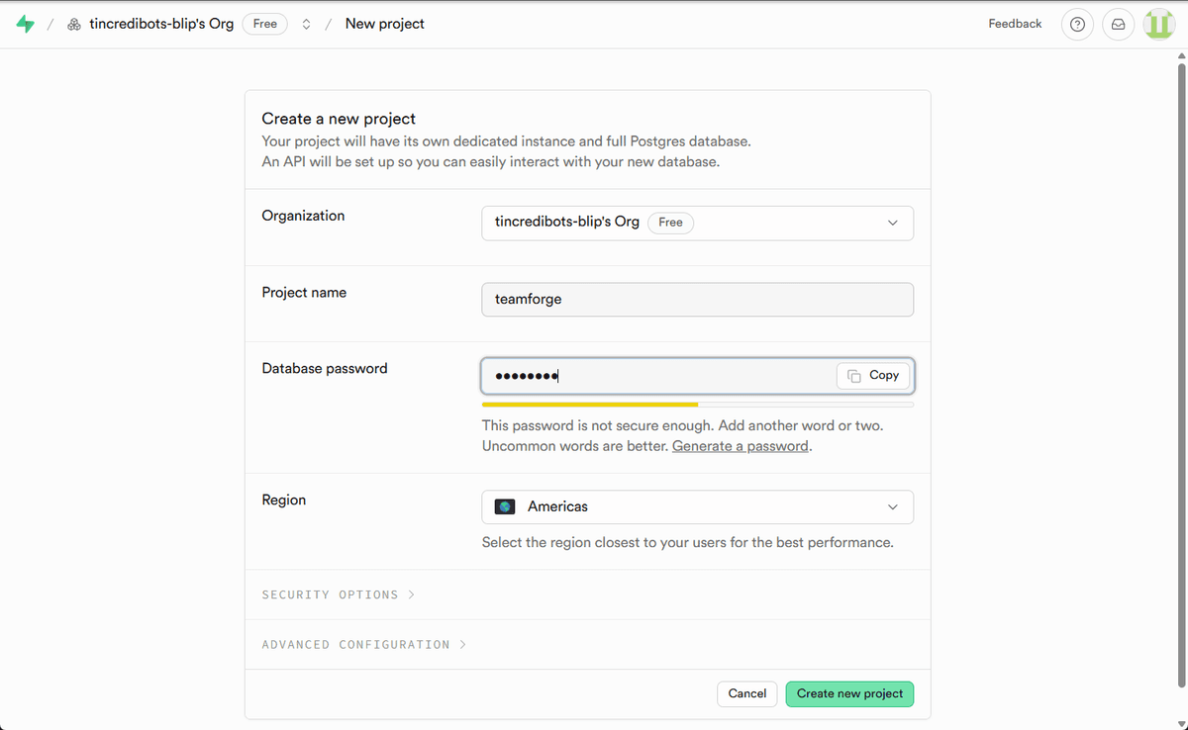Screen dimensions: 1188x730
Task: Open the Region dropdown
Action: pyautogui.click(x=697, y=506)
